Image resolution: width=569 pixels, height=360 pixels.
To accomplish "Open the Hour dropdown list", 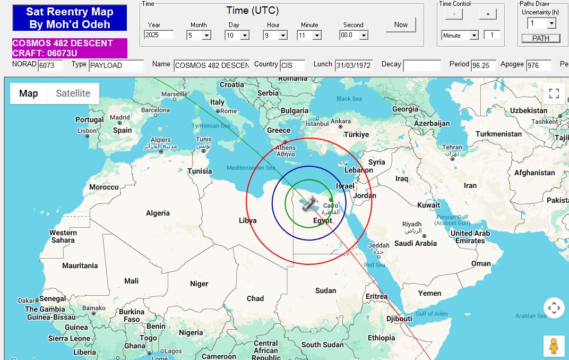I will point(283,36).
